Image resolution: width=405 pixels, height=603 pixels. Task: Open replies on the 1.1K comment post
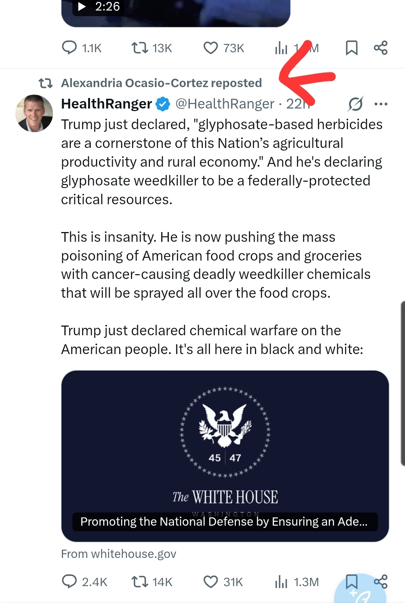pyautogui.click(x=69, y=48)
